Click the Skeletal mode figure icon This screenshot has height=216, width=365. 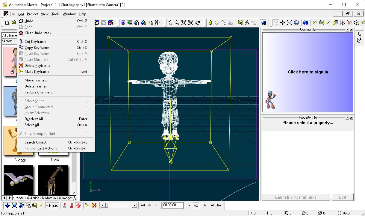coord(210,22)
